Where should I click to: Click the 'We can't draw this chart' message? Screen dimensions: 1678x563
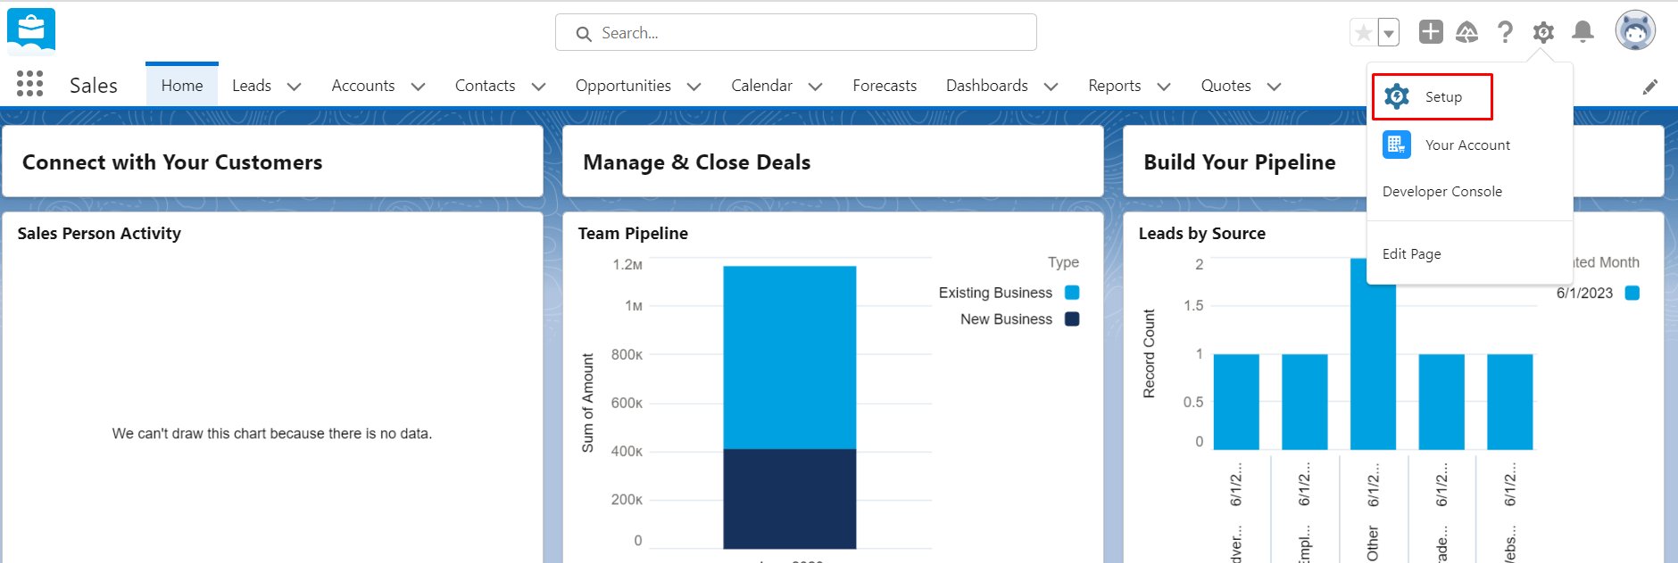(x=272, y=434)
